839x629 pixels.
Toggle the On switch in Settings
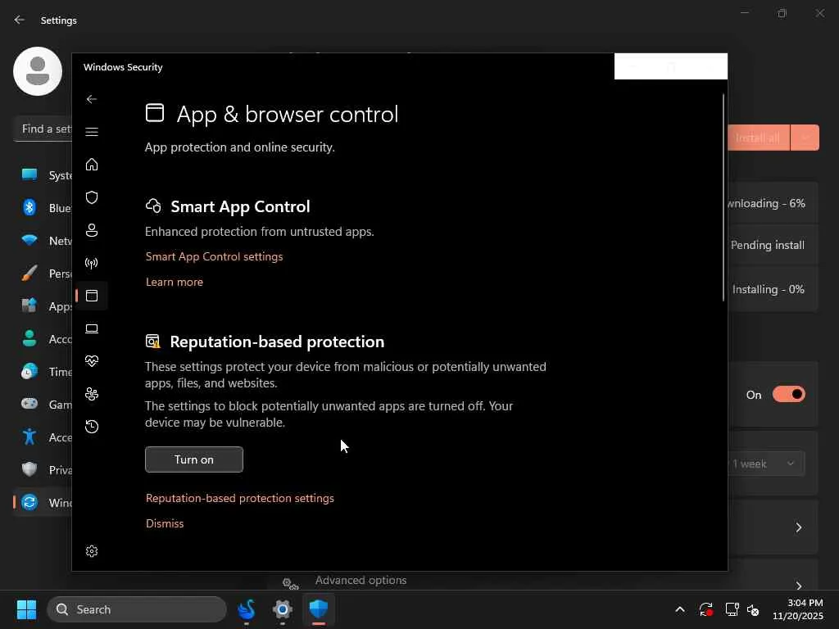pos(789,394)
